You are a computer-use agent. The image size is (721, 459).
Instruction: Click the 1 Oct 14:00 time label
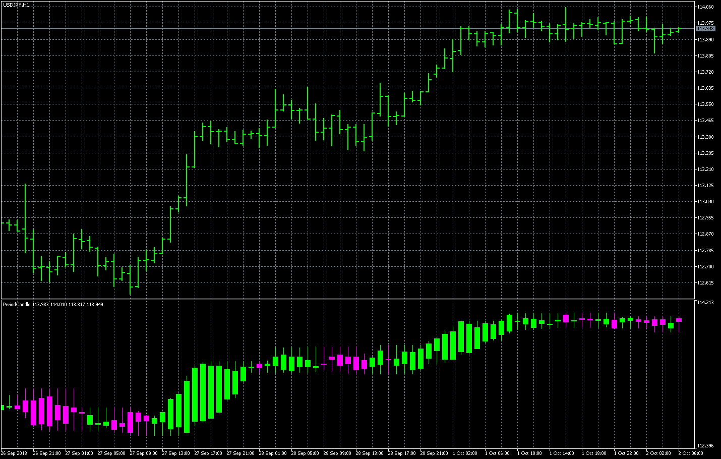(x=562, y=453)
